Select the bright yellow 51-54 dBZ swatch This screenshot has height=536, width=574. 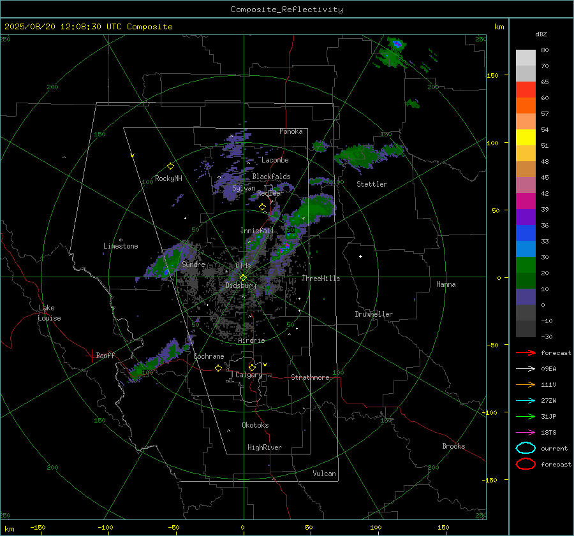[x=526, y=138]
